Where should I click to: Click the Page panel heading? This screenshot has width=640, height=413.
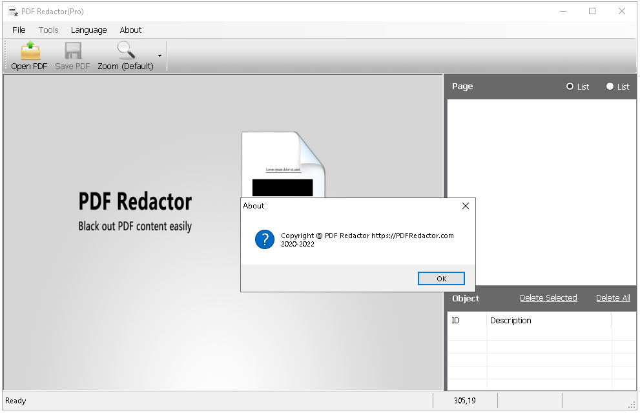(x=462, y=86)
